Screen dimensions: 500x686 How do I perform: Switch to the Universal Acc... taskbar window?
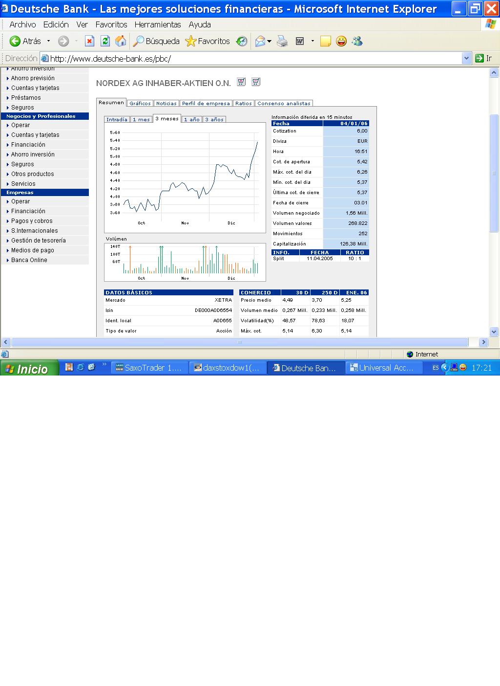384,368
